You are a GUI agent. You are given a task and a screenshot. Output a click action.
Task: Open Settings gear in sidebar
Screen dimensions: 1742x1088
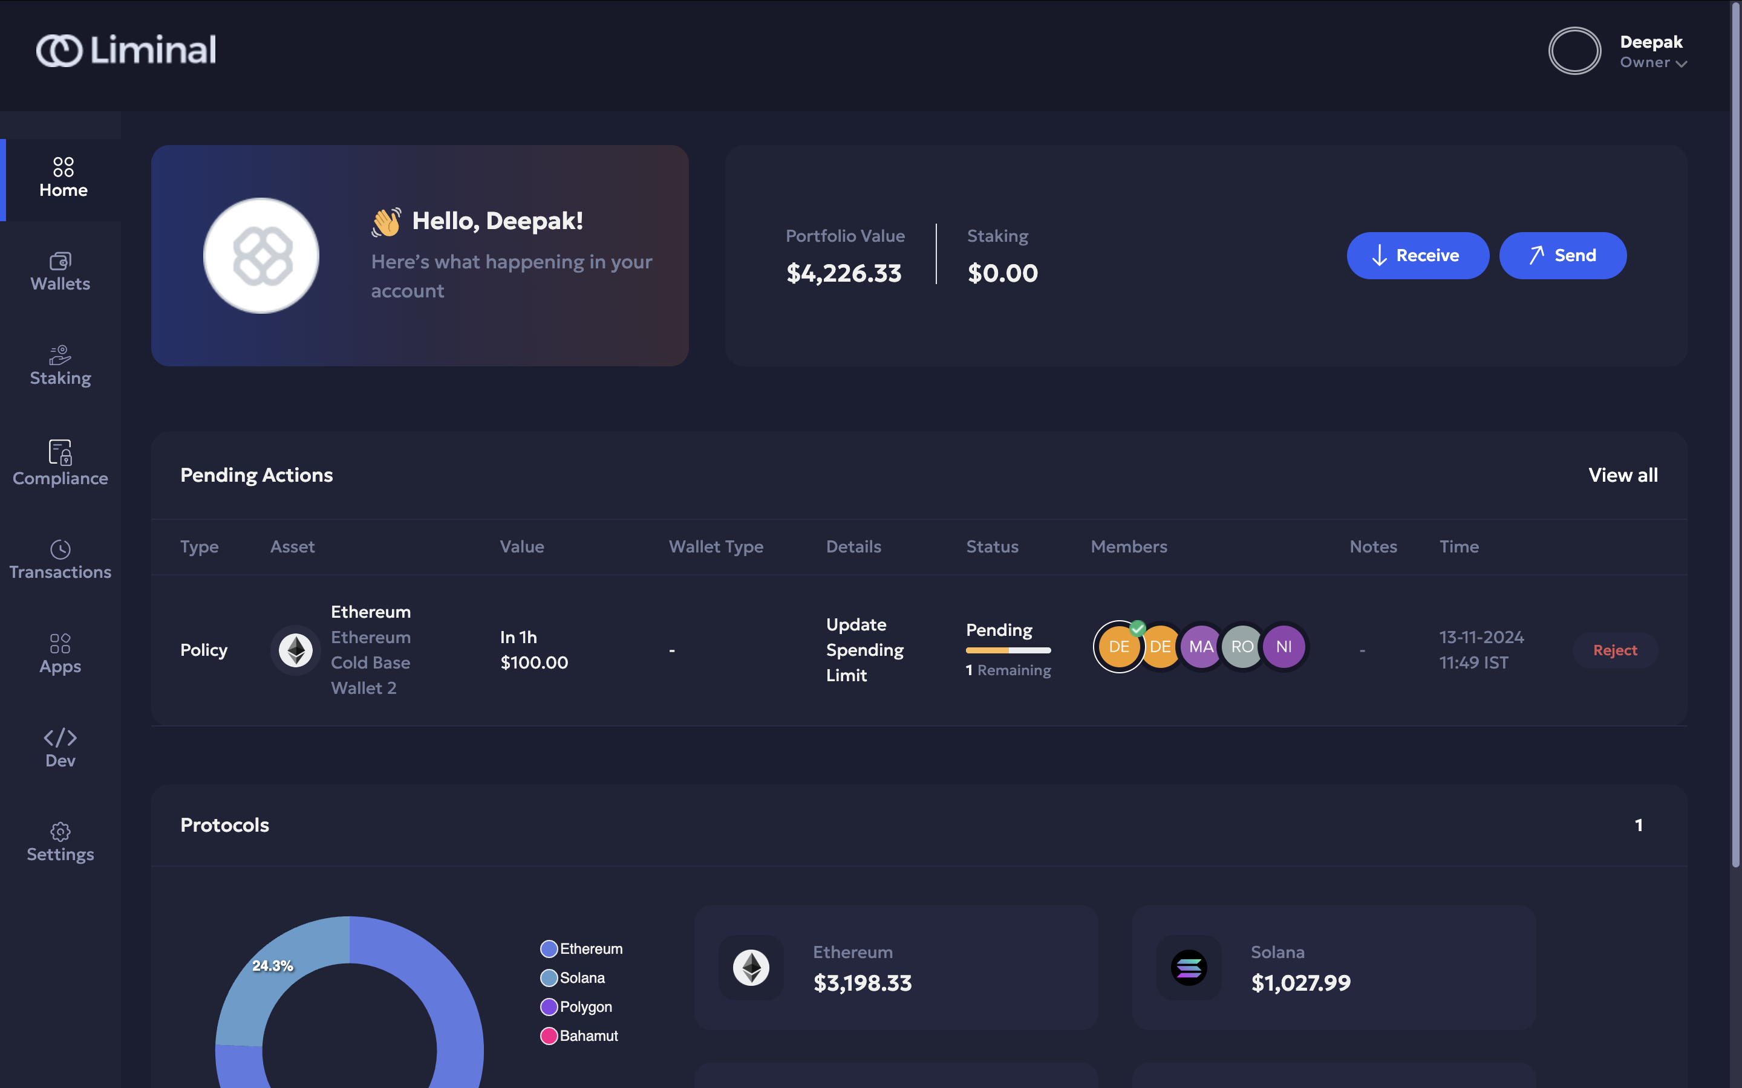coord(60,832)
